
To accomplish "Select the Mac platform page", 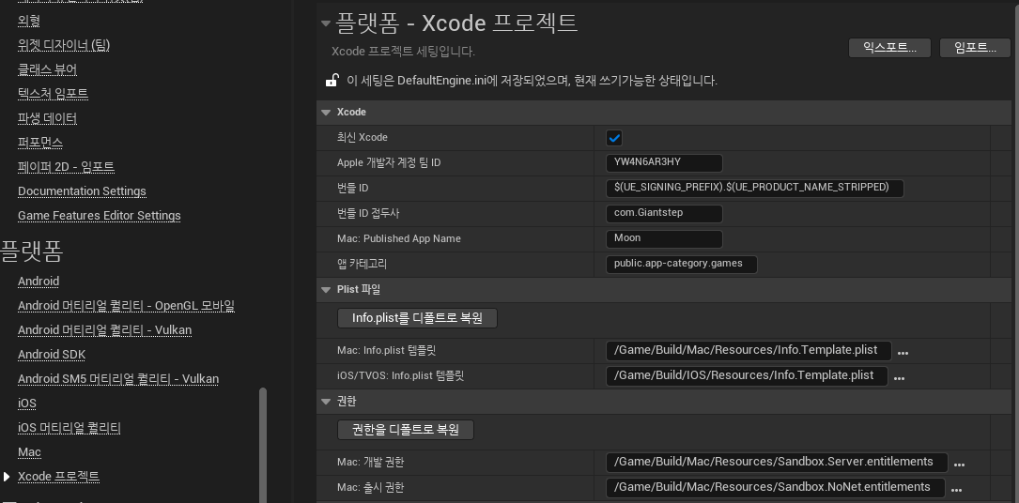I will pyautogui.click(x=29, y=452).
